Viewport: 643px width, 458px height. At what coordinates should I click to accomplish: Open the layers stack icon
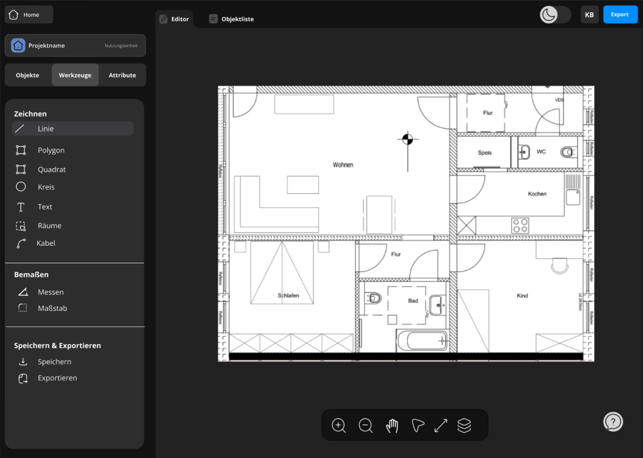464,425
